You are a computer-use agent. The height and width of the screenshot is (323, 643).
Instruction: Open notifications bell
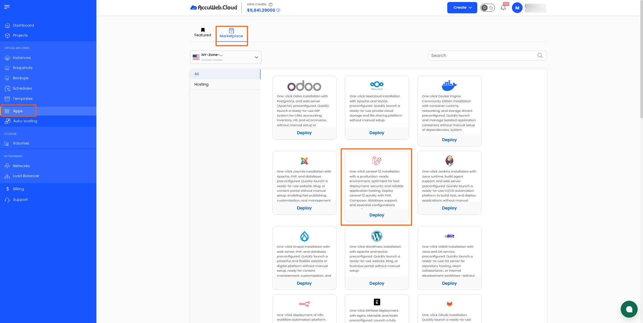503,7
